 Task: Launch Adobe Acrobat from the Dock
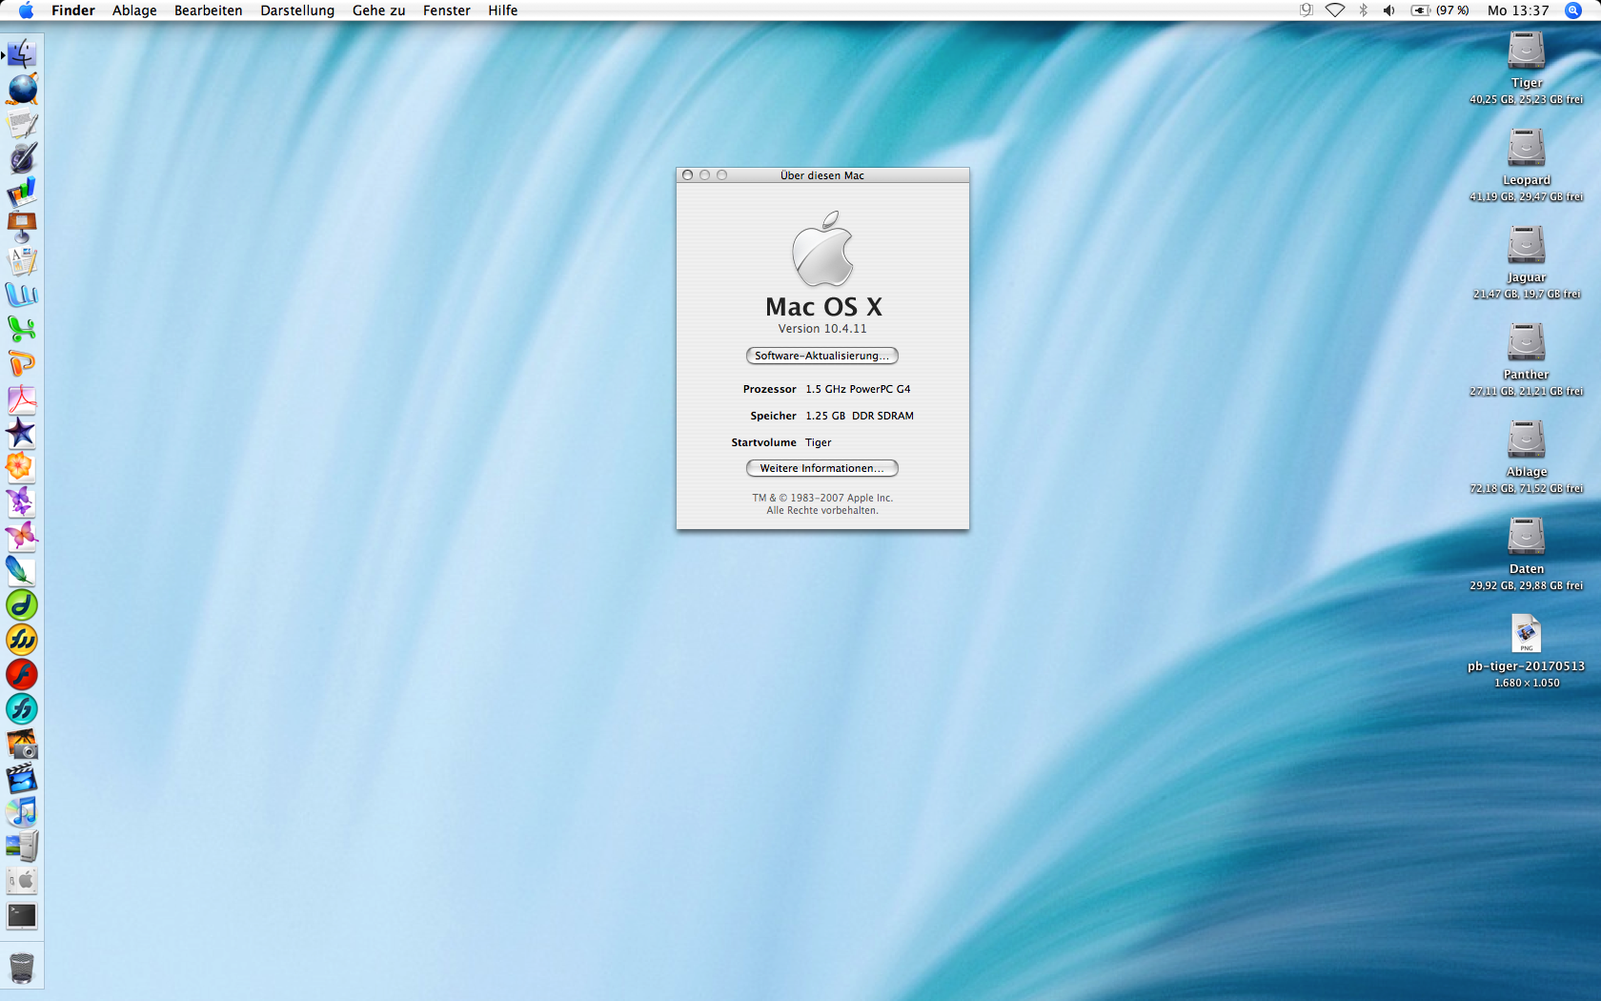pyautogui.click(x=22, y=398)
